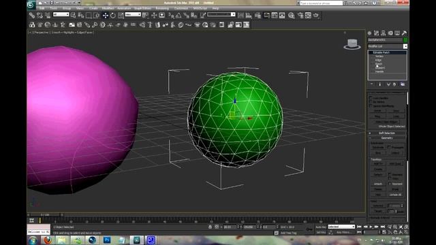
Task: Open the Material Editor
Action: coord(291,15)
